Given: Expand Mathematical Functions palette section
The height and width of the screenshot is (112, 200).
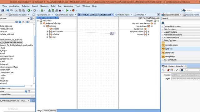Looking at the screenshot, I should [x=162, y=35].
